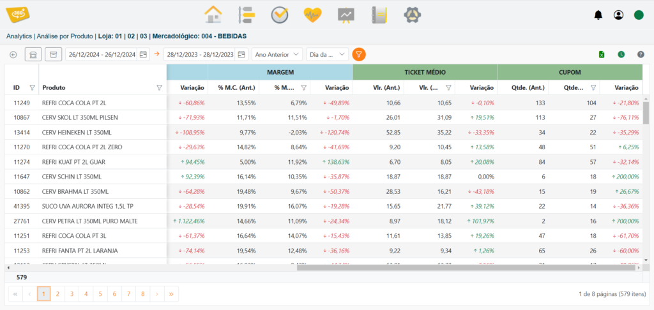Viewport: 654px width, 310px height.
Task: Open the heart pulse health icon
Action: (x=312, y=15)
